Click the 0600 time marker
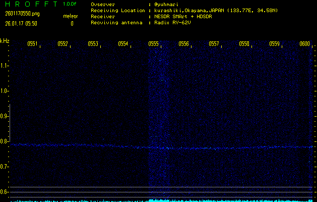317x202 pixels. [x=304, y=44]
